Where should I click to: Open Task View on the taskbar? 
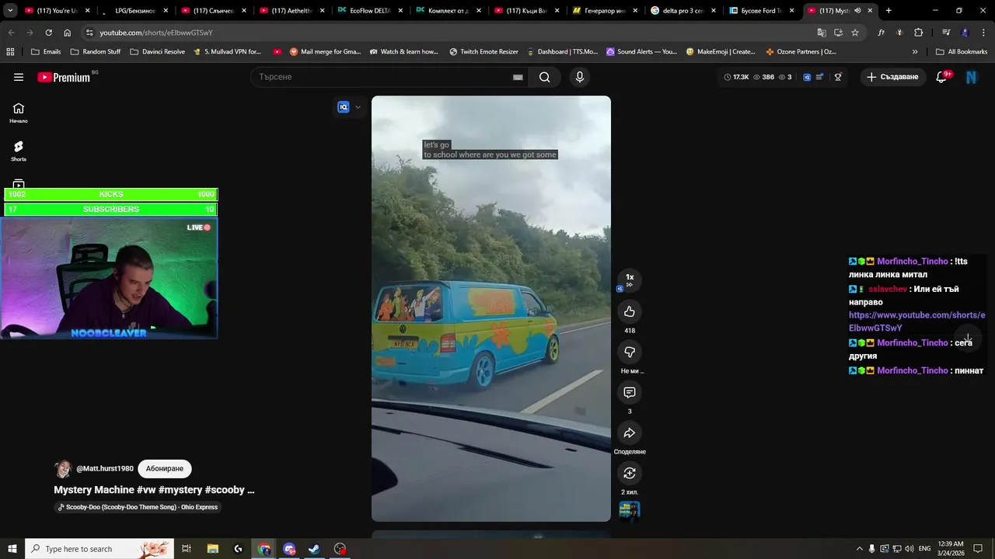(187, 549)
